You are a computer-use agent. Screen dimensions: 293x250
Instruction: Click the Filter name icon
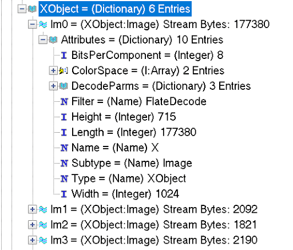click(x=64, y=101)
